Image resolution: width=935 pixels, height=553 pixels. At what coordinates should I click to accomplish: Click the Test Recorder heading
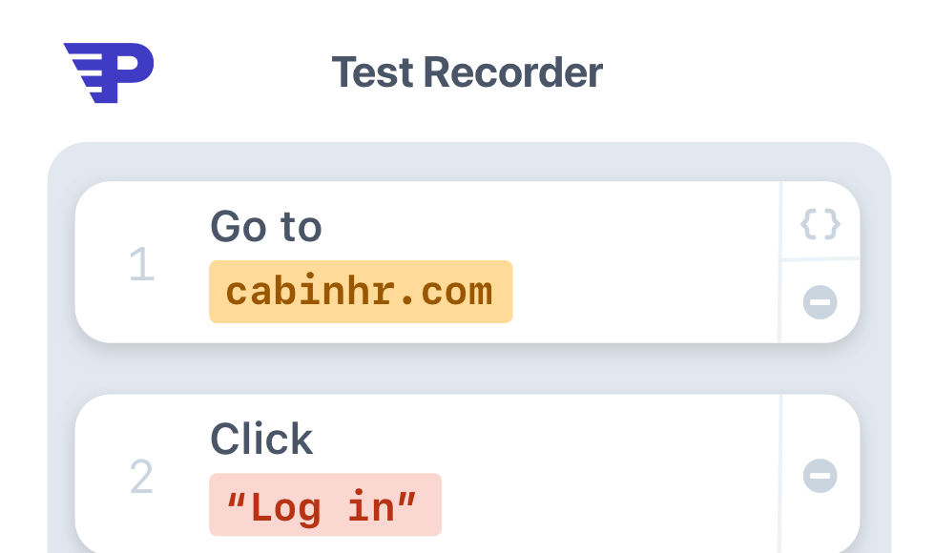coord(467,72)
